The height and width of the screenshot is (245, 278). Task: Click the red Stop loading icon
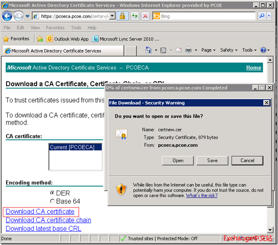pyautogui.click(x=145, y=16)
